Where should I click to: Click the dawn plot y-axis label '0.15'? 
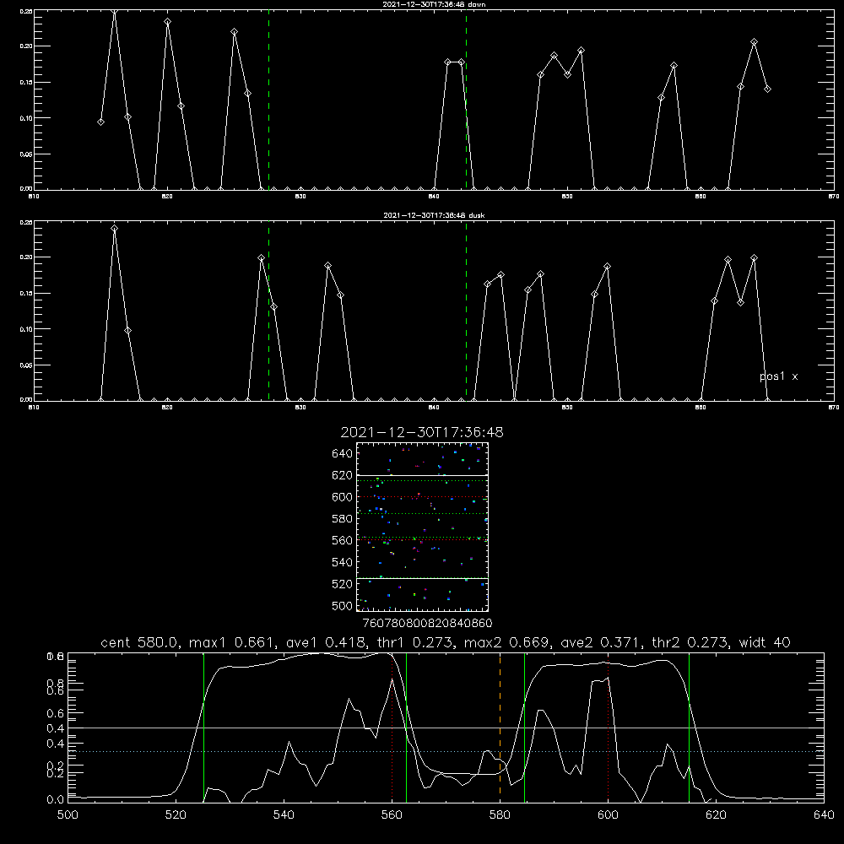click(x=26, y=83)
